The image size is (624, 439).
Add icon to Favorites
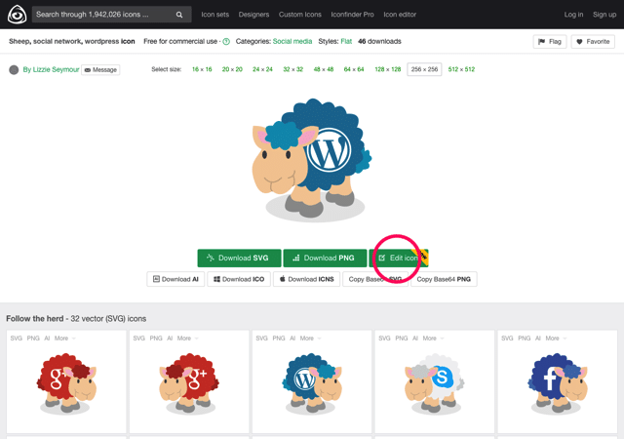tap(593, 41)
